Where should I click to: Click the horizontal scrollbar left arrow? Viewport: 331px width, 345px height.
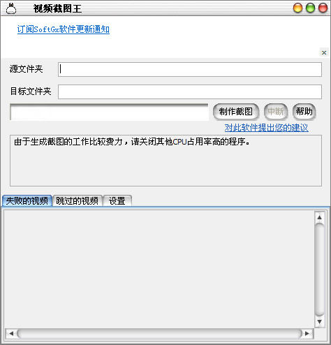pos(10,333)
